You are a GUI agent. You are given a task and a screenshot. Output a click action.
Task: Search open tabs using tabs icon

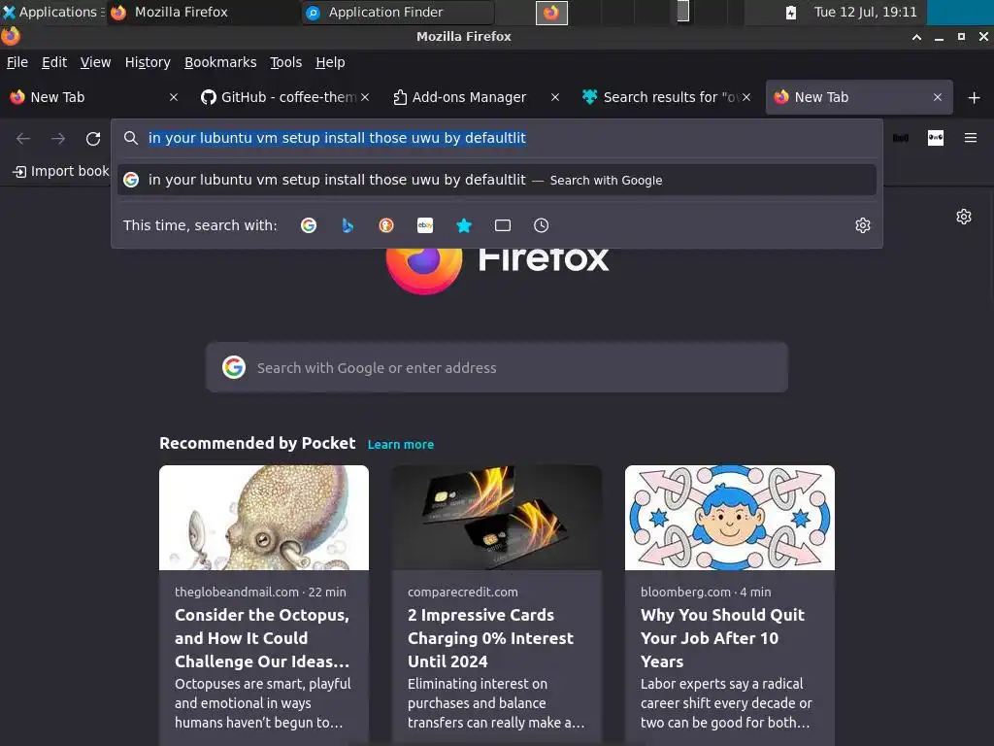point(503,225)
